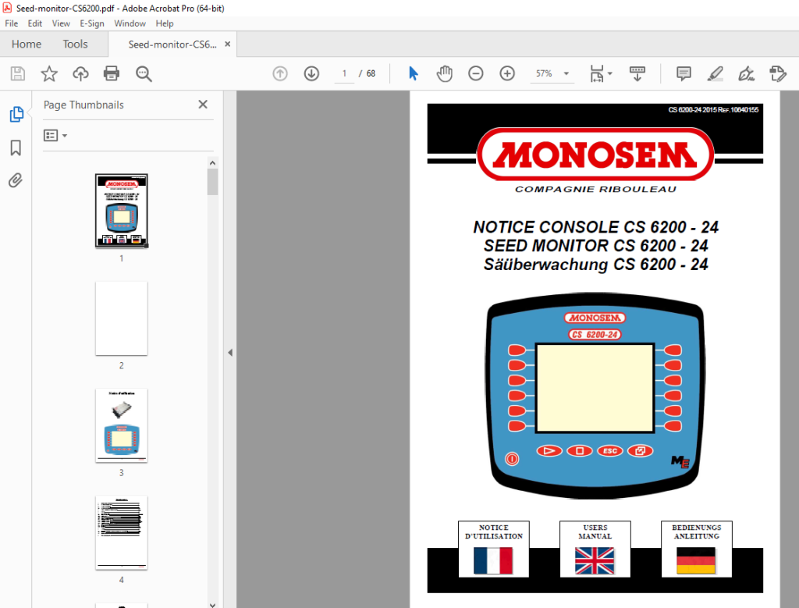
Task: Add document to starred favorites
Action: [49, 74]
